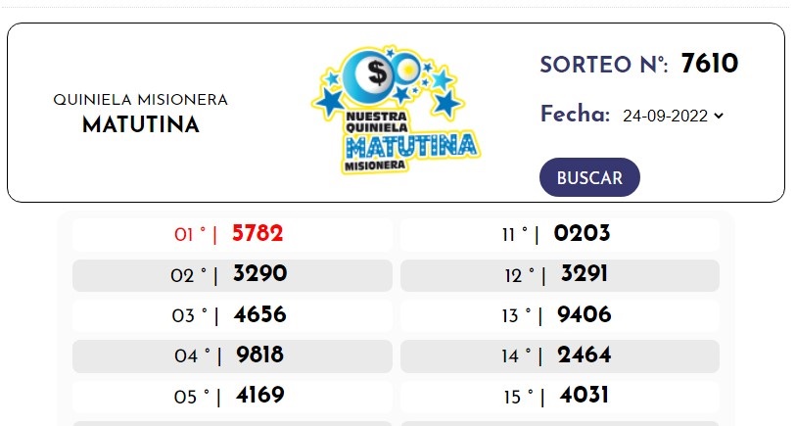This screenshot has width=796, height=426.
Task: Click the 15 position result 4031
Action: pyautogui.click(x=584, y=396)
